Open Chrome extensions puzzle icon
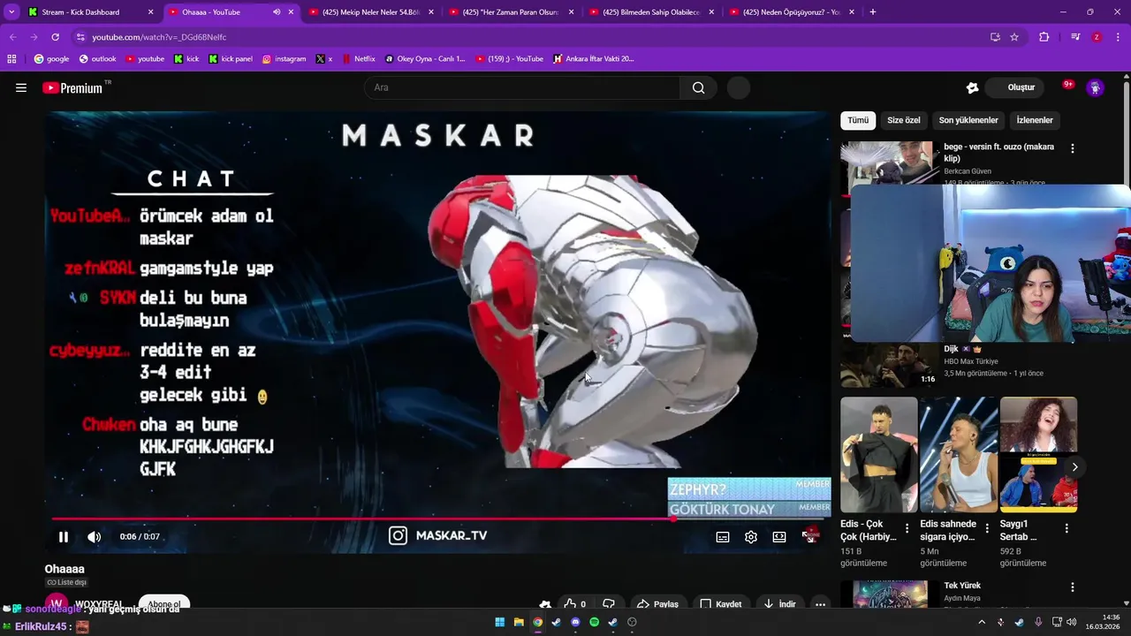 1044,37
